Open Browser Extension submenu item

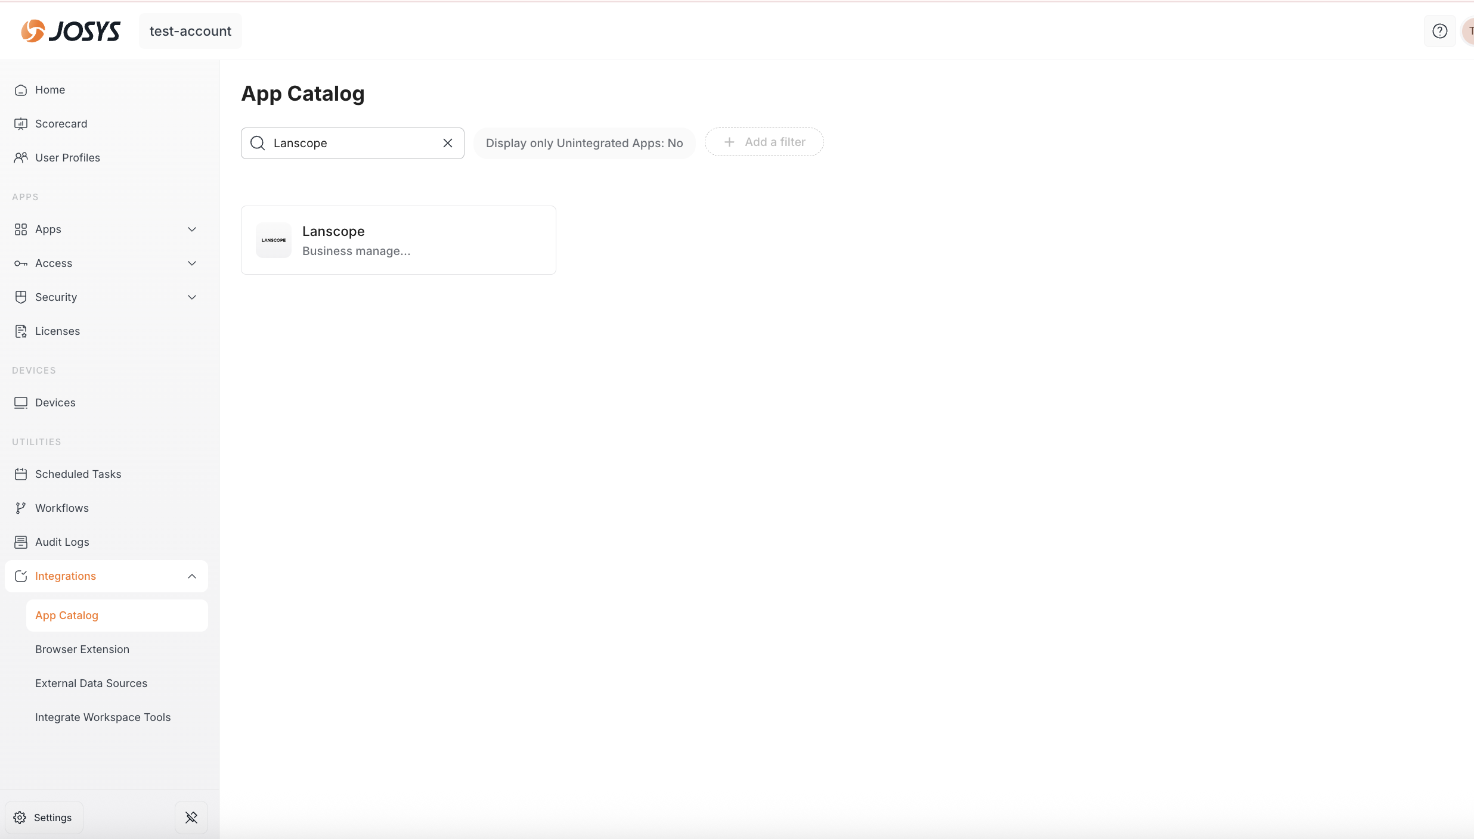point(82,650)
